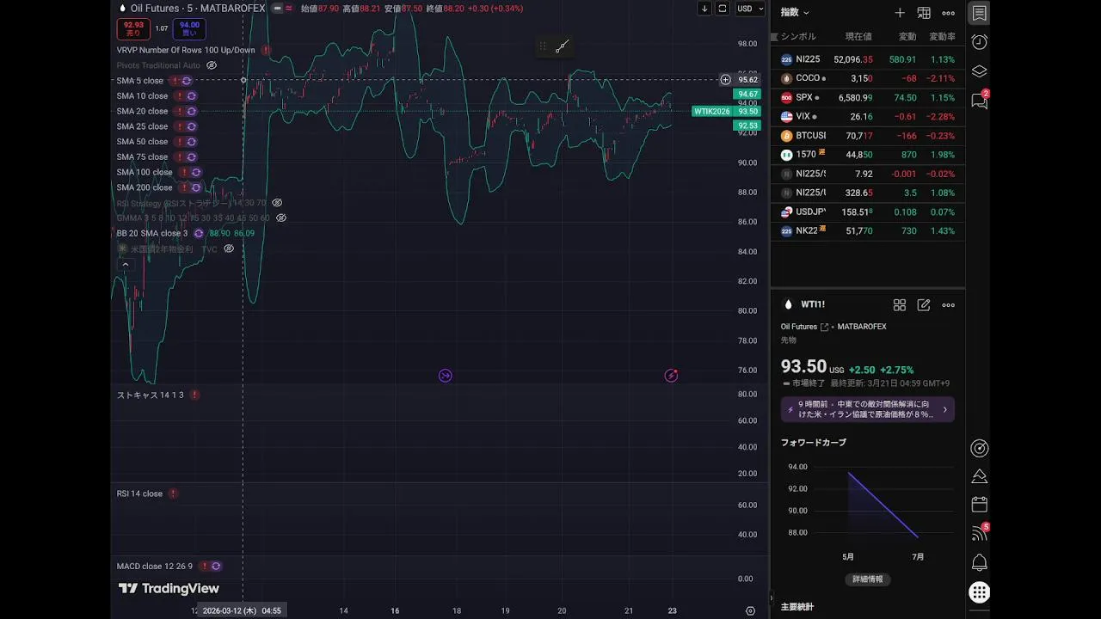Open the alerts clock icon

(979, 42)
